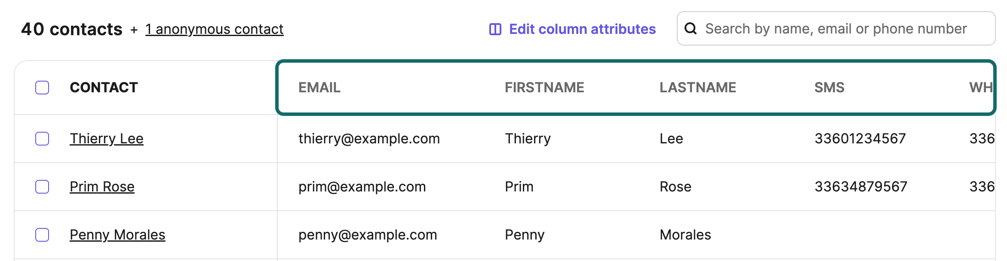
Task: Click the LASTNAME column header
Action: pyautogui.click(x=698, y=88)
